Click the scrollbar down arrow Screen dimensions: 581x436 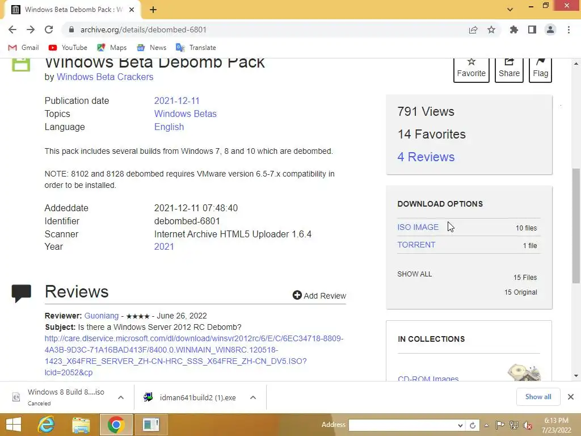click(576, 376)
